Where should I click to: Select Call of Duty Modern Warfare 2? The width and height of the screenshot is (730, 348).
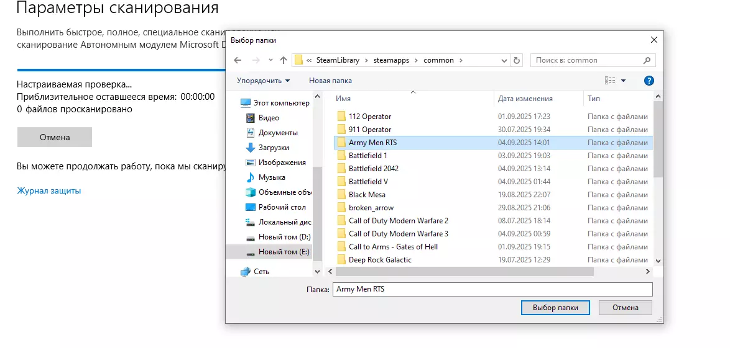point(399,221)
